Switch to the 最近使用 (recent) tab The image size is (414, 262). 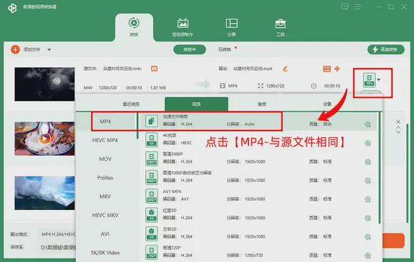131,104
